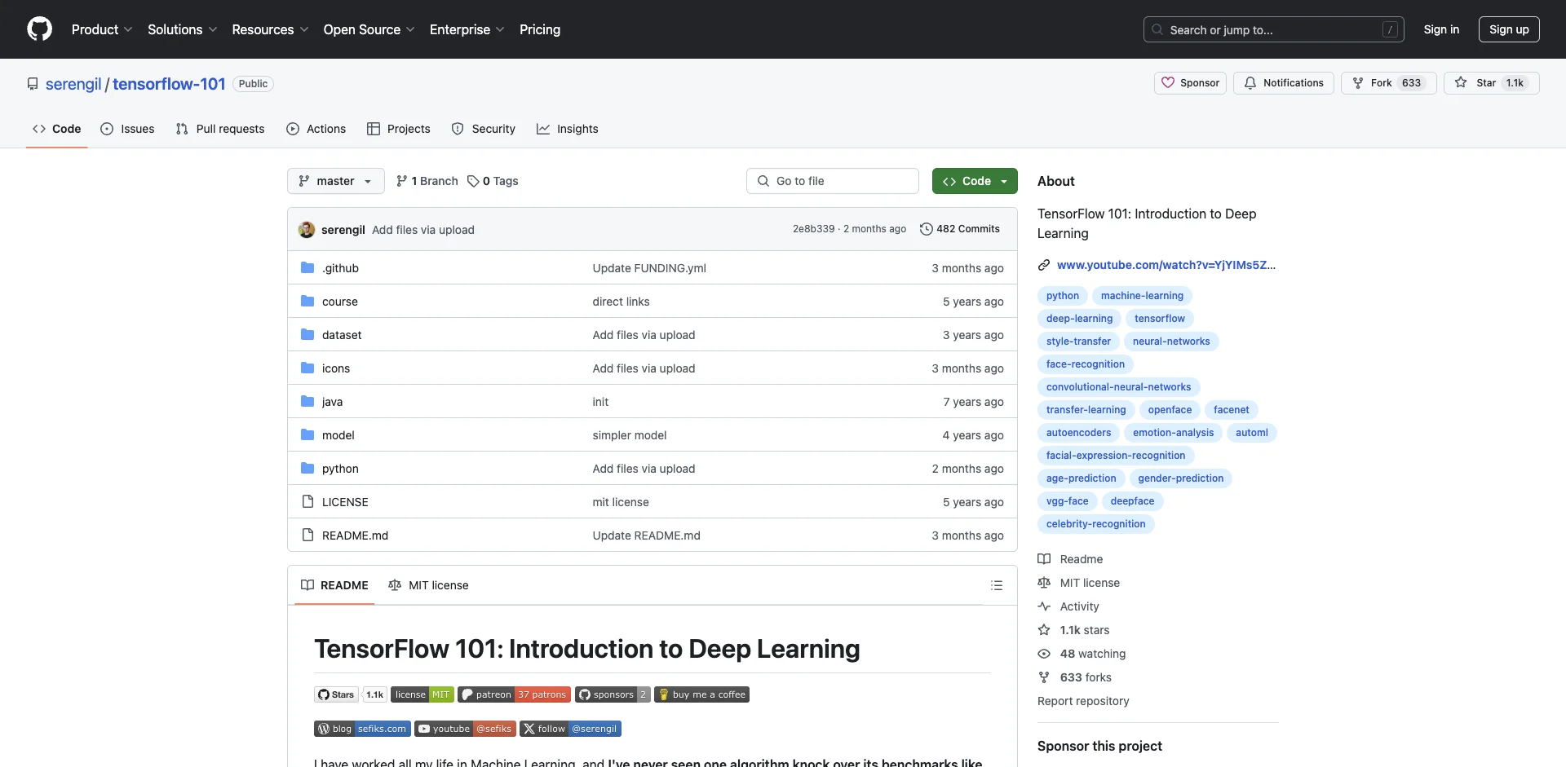Star the repository
Viewport: 1566px width, 767px height.
click(x=1491, y=83)
